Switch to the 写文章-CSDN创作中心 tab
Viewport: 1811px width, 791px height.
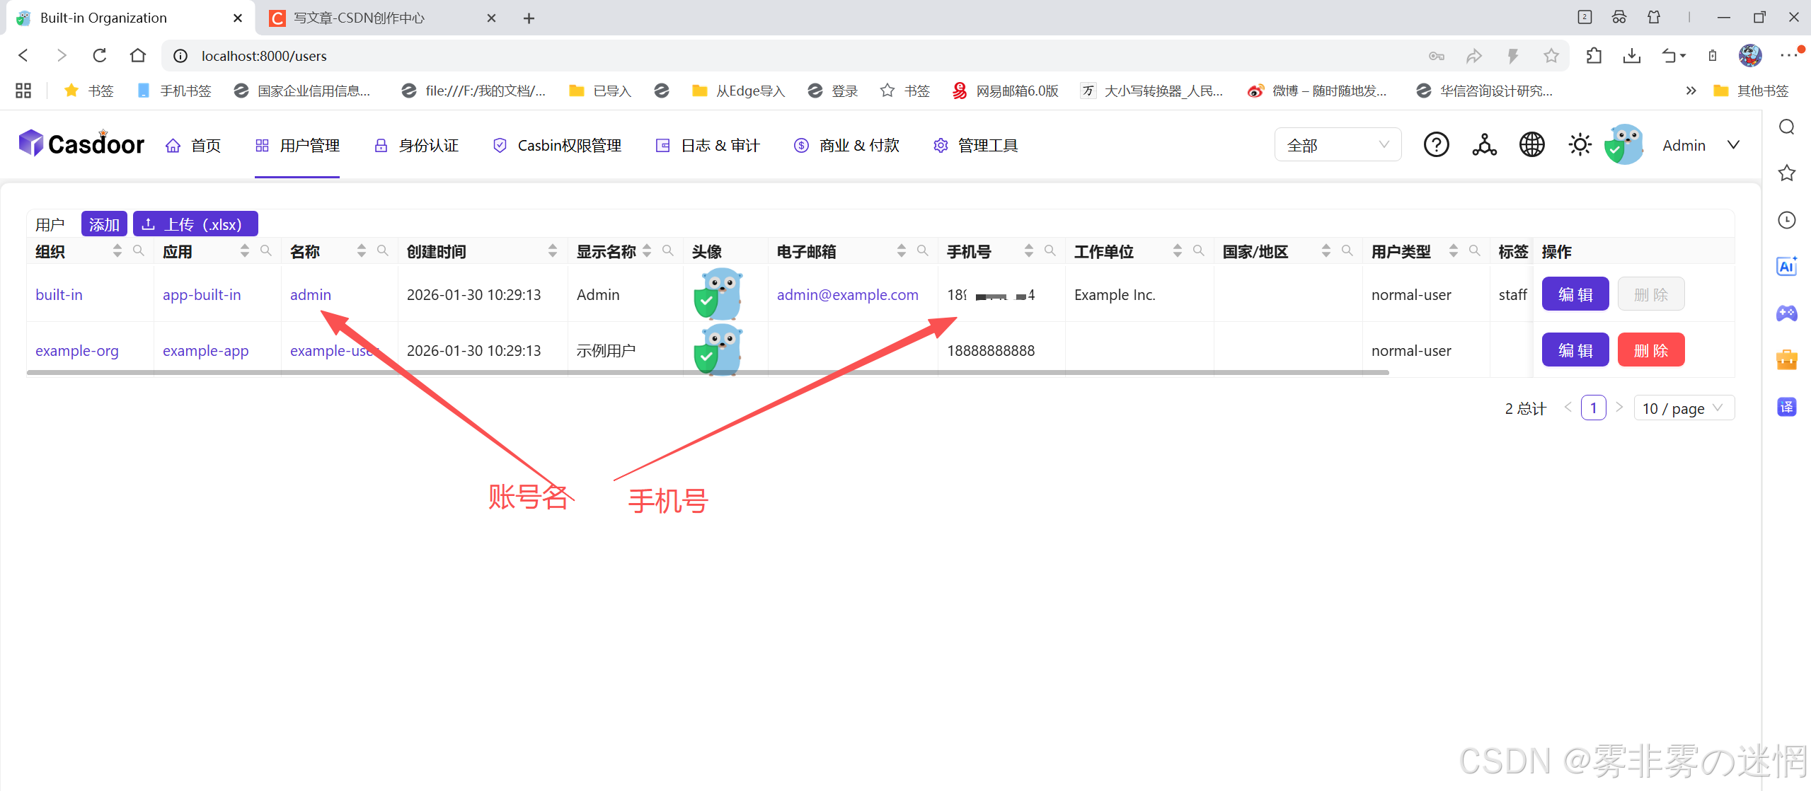tap(360, 18)
